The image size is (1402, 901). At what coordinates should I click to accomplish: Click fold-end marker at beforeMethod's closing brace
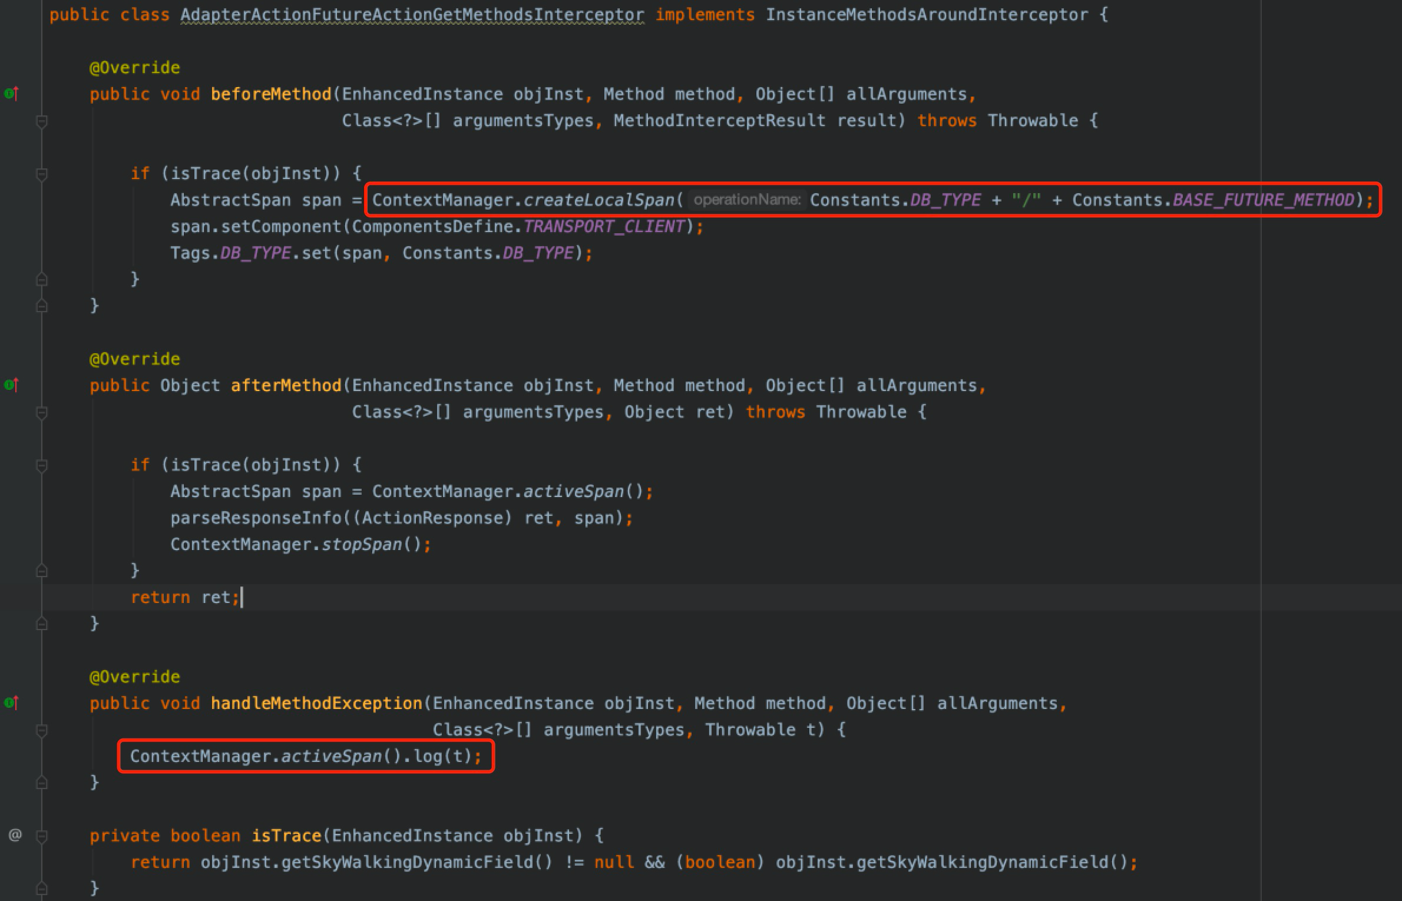click(x=42, y=306)
